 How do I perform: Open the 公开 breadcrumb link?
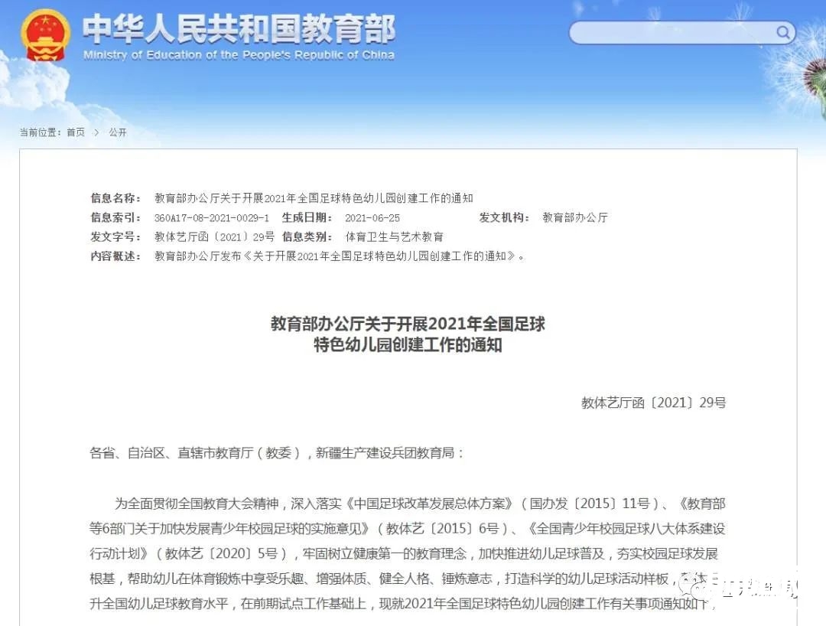pos(118,132)
